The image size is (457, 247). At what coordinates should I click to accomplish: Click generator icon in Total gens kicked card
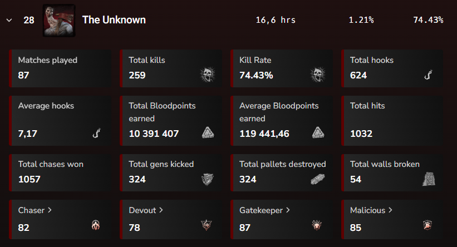pos(208,179)
